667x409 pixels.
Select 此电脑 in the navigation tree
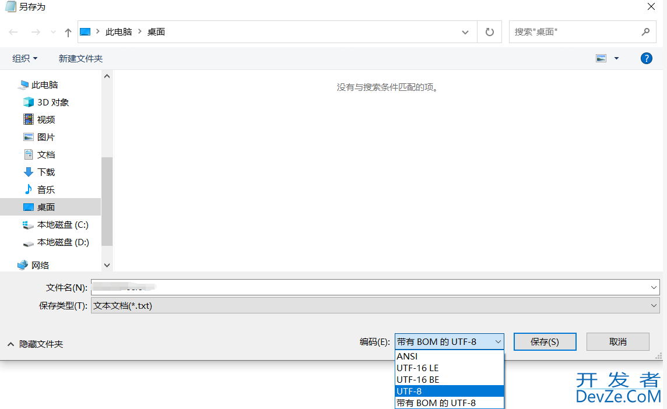(45, 85)
